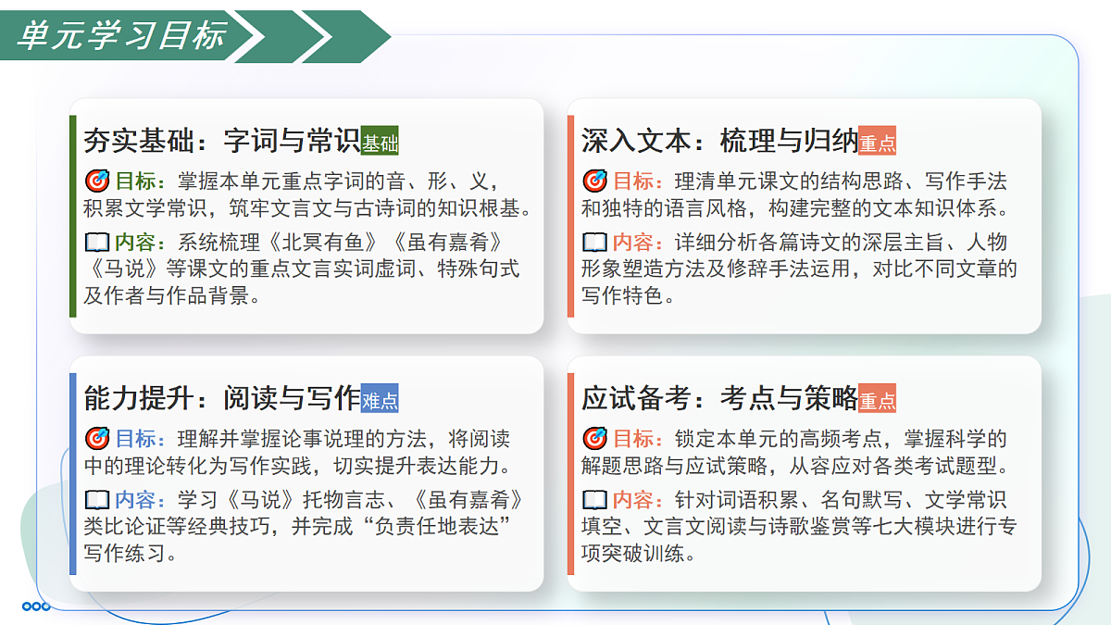
Task: Click the text 针对词语积累、名句默写、文学常识
Action: [841, 501]
